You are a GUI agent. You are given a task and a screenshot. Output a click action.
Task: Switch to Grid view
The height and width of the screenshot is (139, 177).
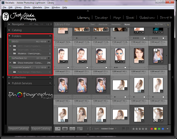tap(58, 129)
